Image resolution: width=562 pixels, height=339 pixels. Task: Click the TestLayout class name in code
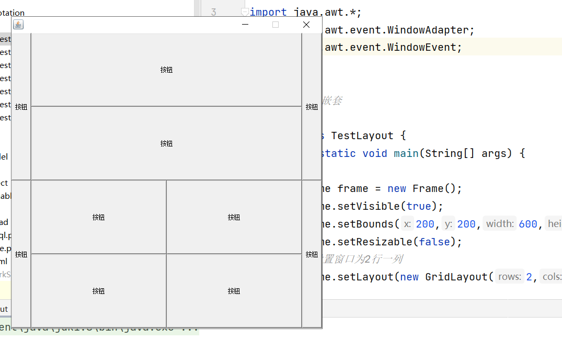click(362, 136)
